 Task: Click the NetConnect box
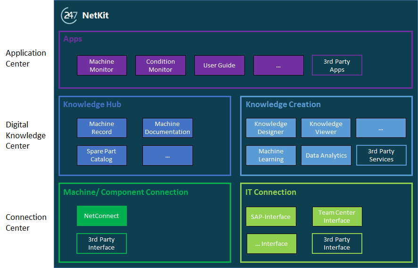click(102, 216)
